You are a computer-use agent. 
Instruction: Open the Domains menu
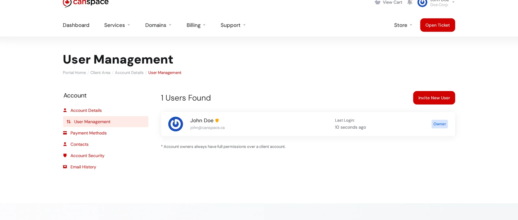(x=158, y=25)
